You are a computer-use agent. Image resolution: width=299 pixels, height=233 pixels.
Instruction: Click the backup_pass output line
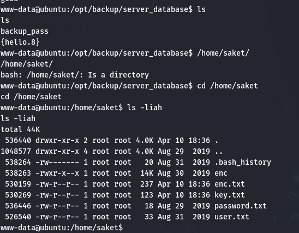pyautogui.click(x=25, y=32)
